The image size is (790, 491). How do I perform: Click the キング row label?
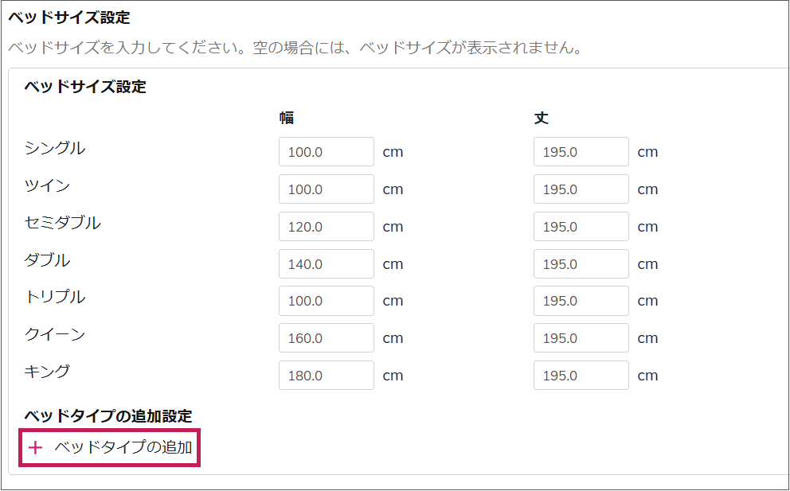[47, 371]
